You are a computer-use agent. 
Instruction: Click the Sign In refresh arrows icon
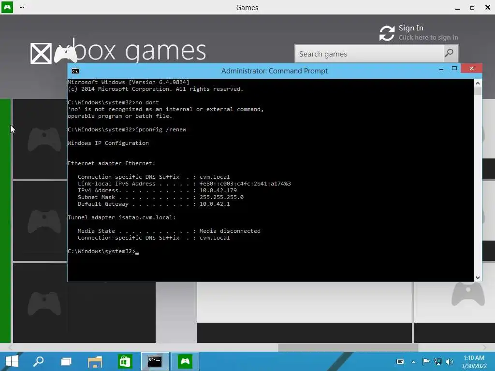(387, 33)
